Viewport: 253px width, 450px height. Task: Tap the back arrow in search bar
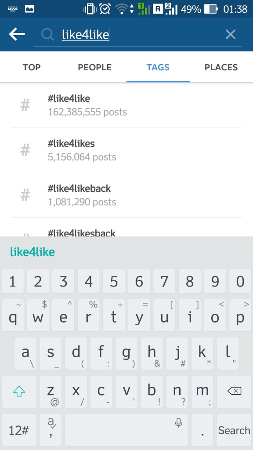point(17,34)
